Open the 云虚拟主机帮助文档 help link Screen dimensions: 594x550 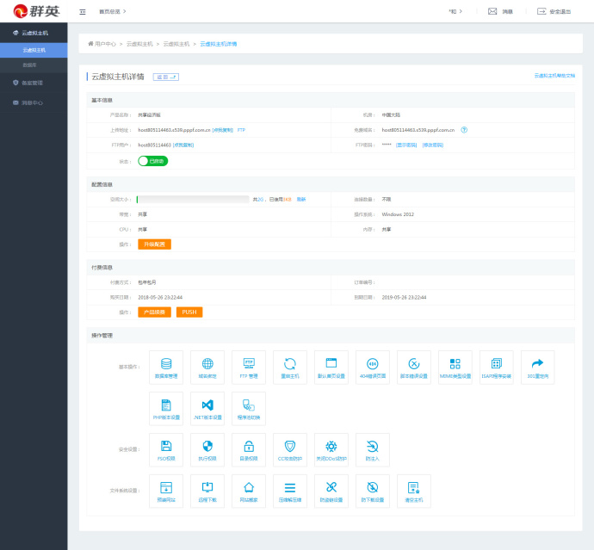554,76
